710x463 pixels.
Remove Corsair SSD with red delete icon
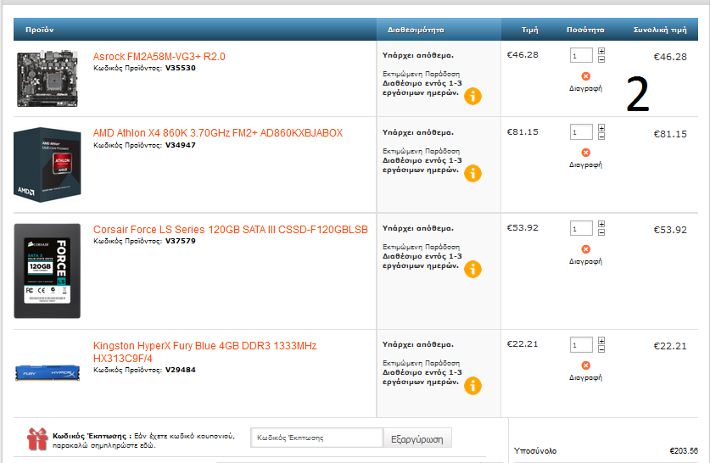point(585,249)
